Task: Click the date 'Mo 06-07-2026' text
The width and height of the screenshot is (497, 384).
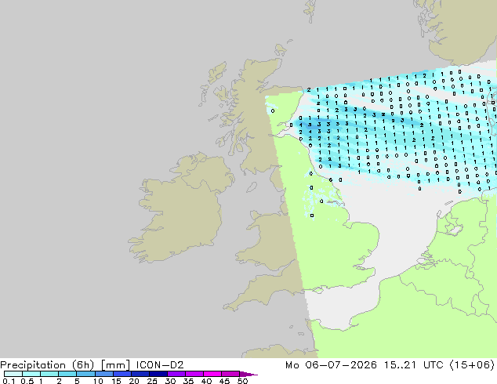Action: click(x=331, y=365)
